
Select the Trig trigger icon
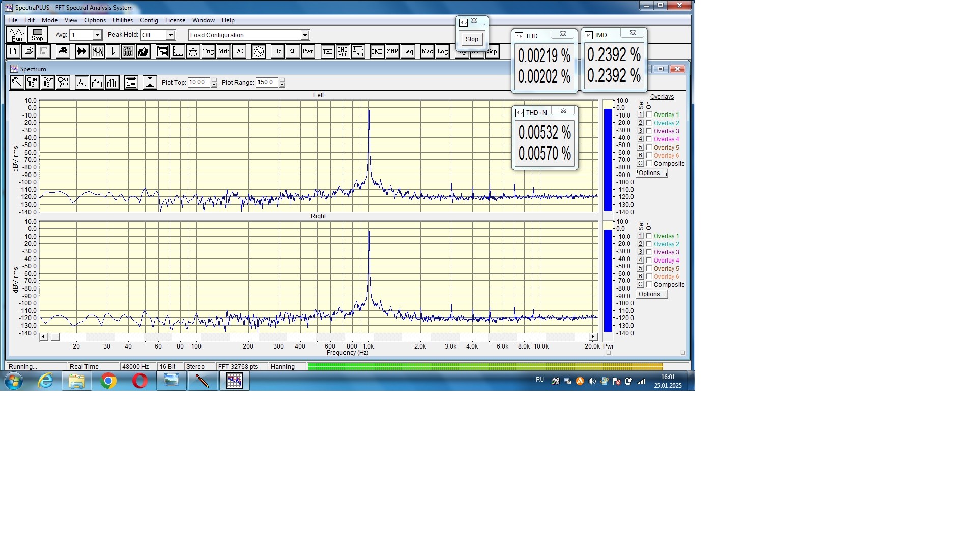point(208,51)
